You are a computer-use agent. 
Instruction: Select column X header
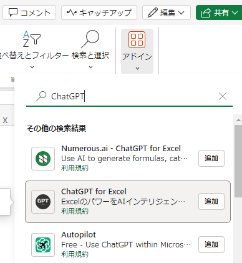5,120
